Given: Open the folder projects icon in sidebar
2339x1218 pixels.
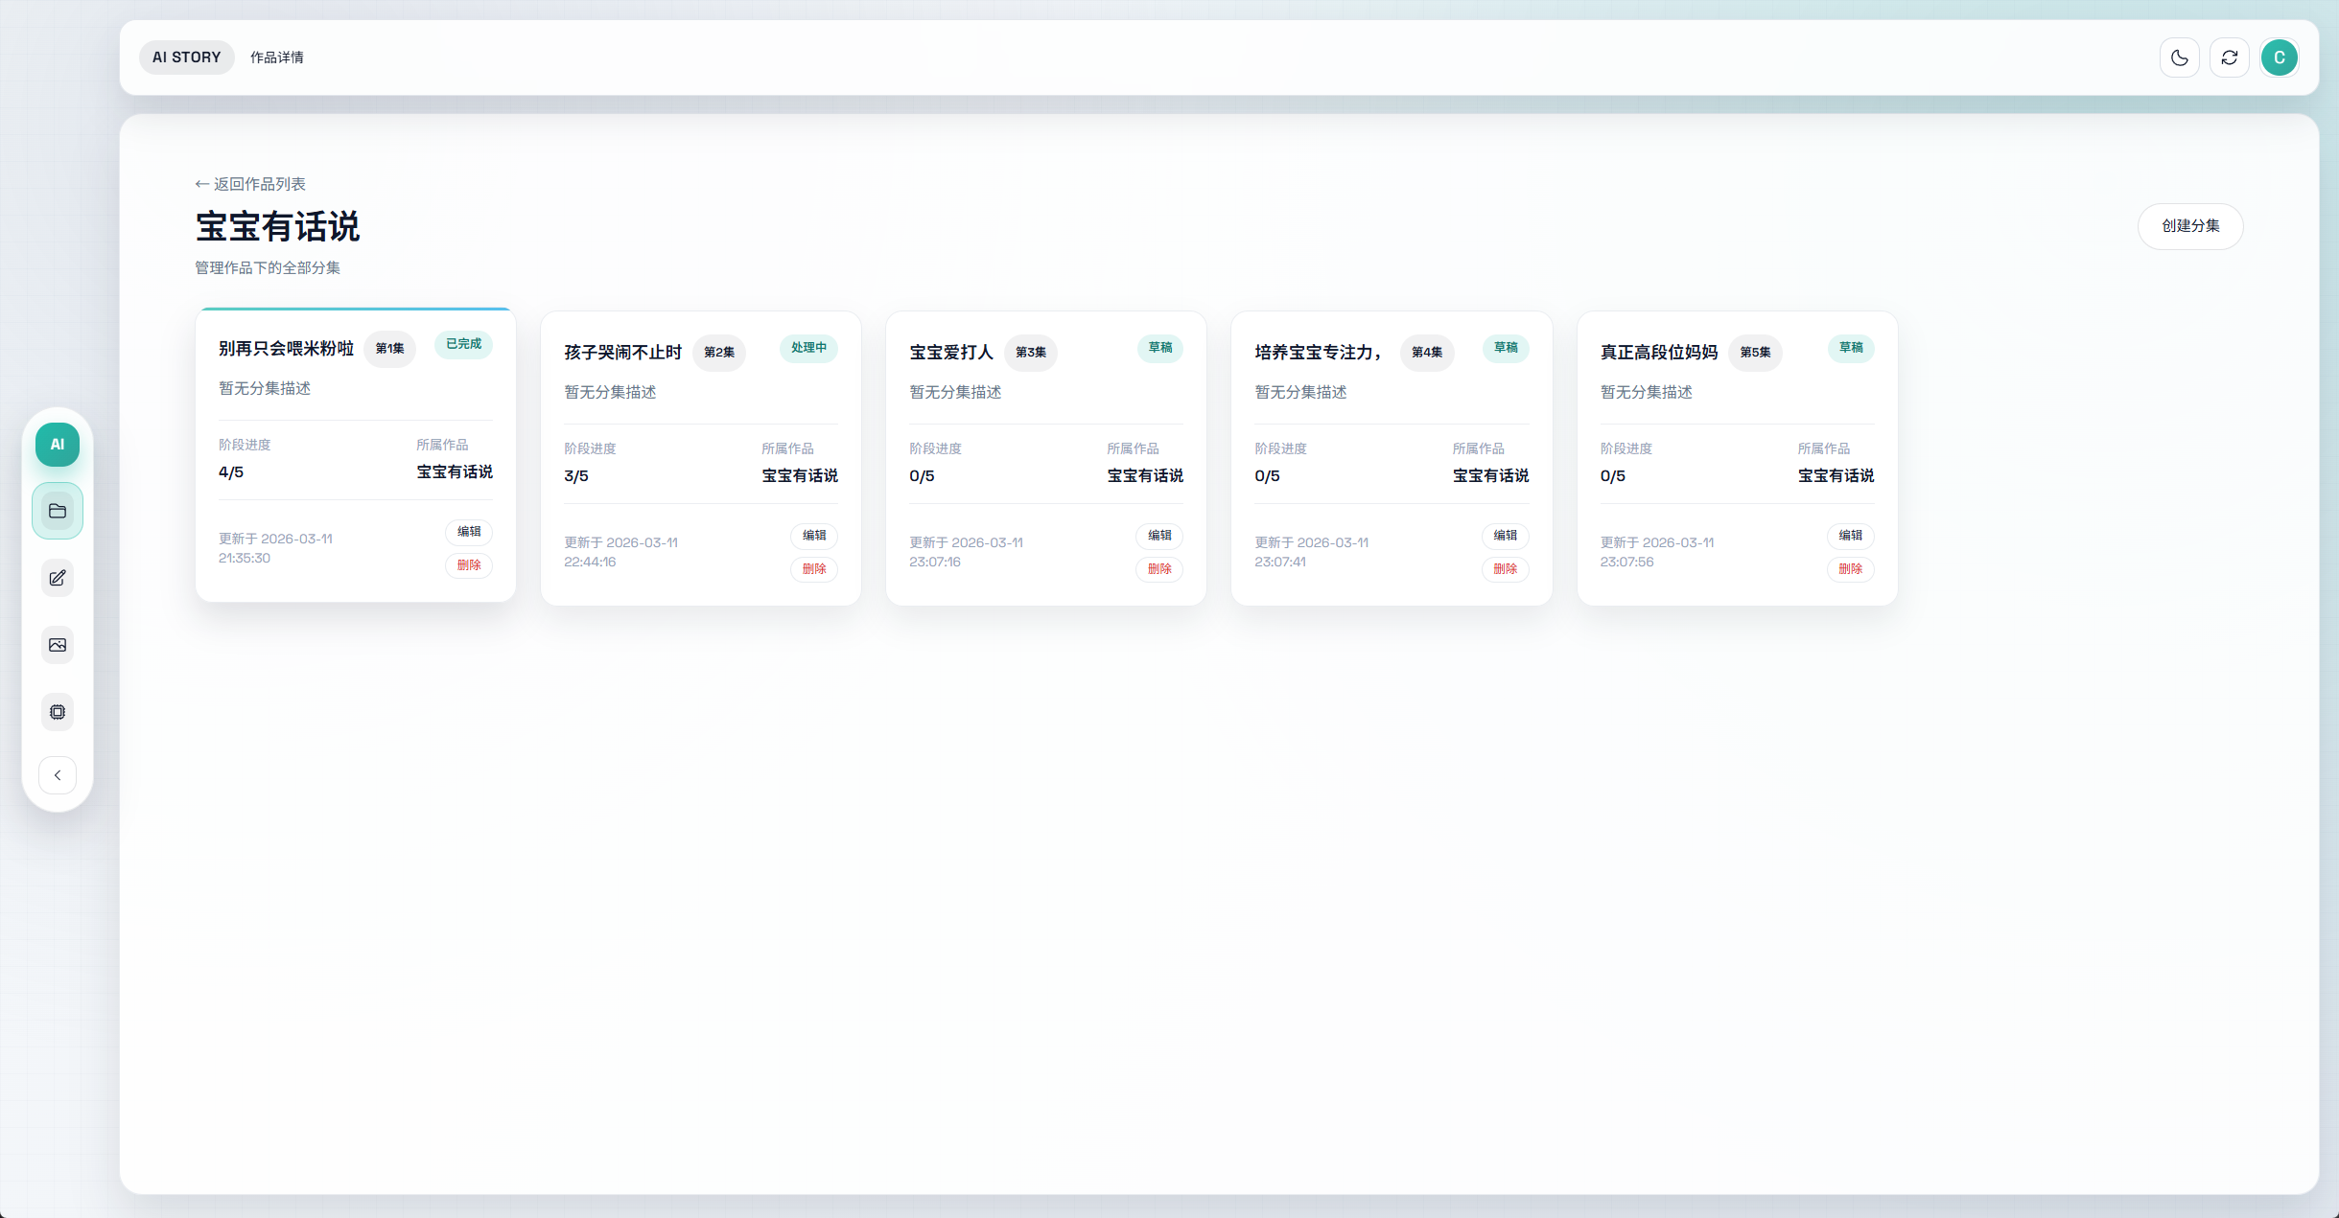Looking at the screenshot, I should [x=58, y=511].
